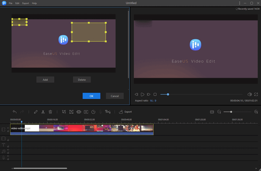Click the music track note icon
Screen dimensions: 261x171
(x=3, y=151)
